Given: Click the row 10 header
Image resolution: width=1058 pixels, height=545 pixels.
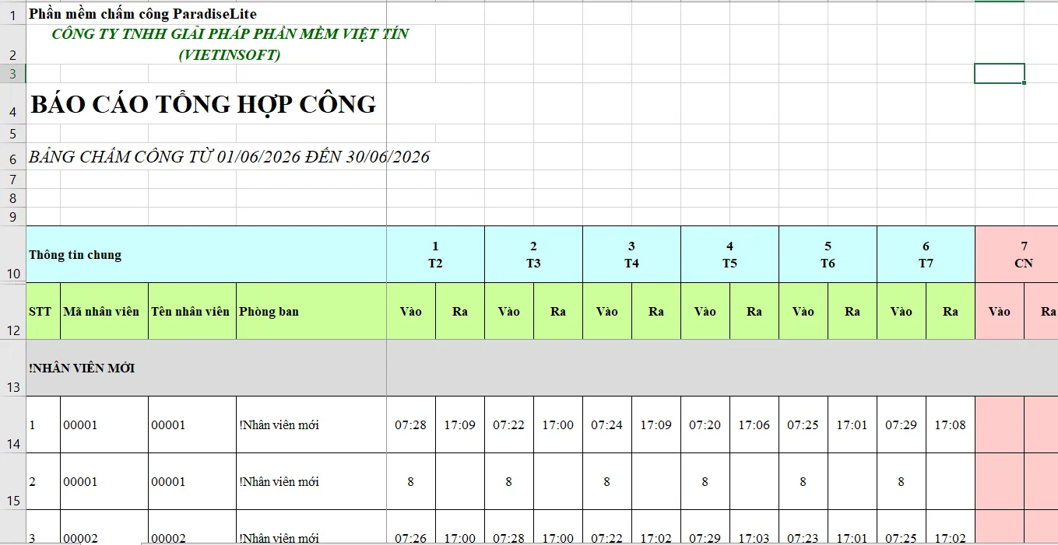Looking at the screenshot, I should pos(12,254).
